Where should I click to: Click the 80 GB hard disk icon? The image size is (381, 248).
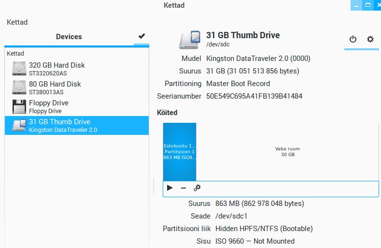[x=20, y=88]
